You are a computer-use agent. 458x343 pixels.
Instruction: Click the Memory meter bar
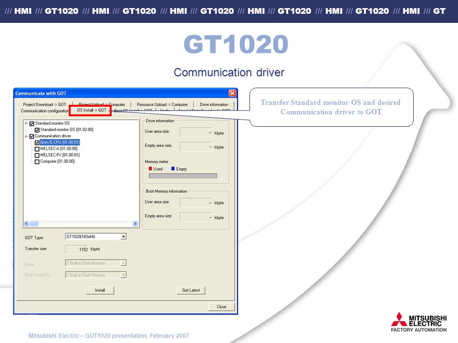(x=183, y=176)
